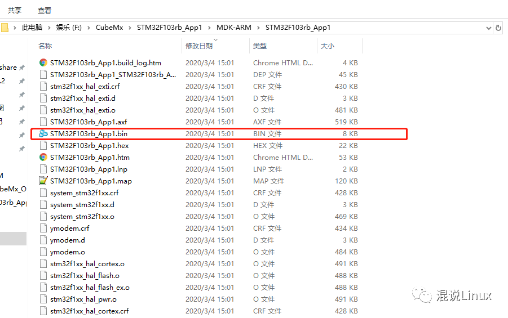
Task: Click icon of ymodem.d
Action: coord(43,240)
